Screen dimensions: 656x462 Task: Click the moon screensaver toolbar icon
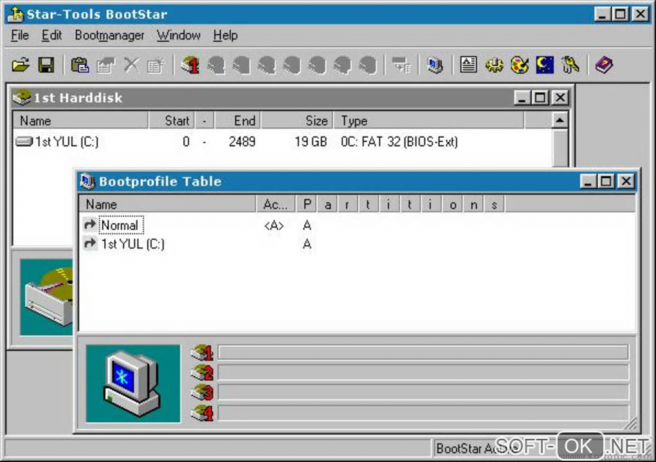coord(545,65)
